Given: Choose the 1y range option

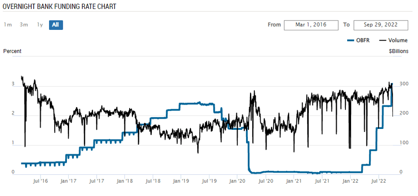Looking at the screenshot, I should [x=40, y=25].
